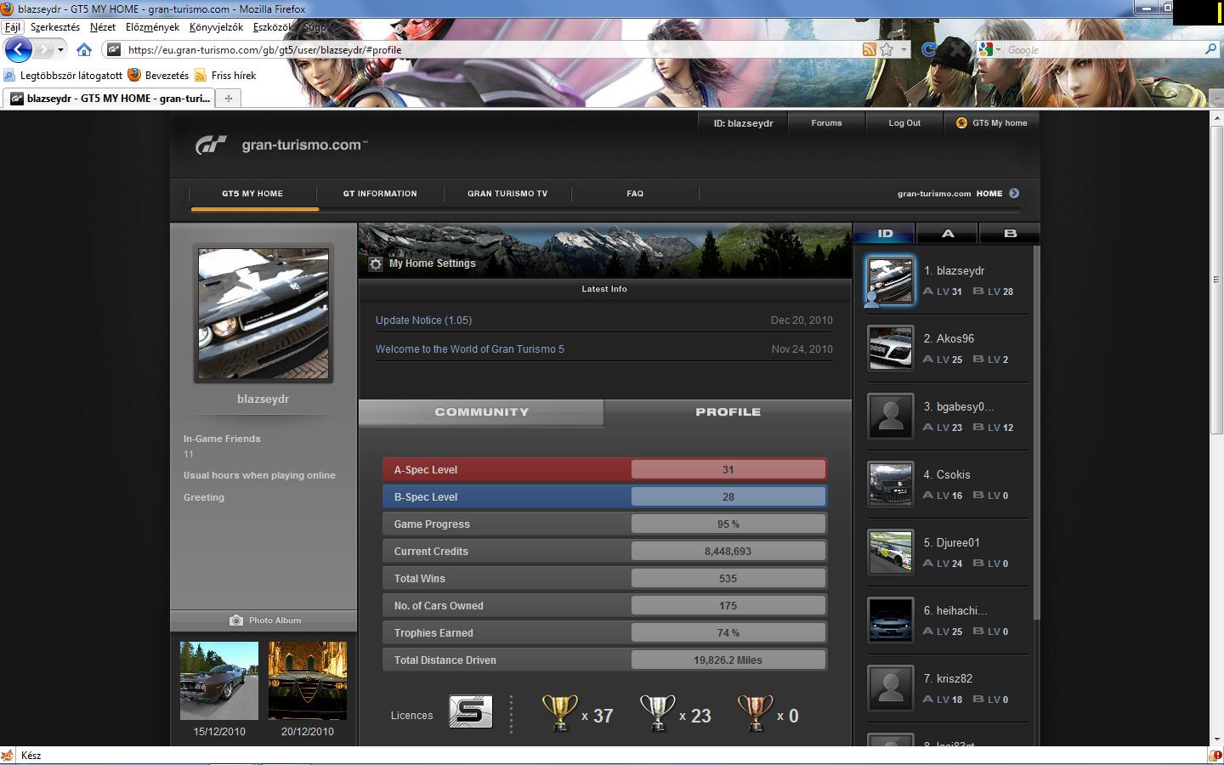Click the My Home Settings gear icon
The width and height of the screenshot is (1224, 765).
tap(376, 264)
